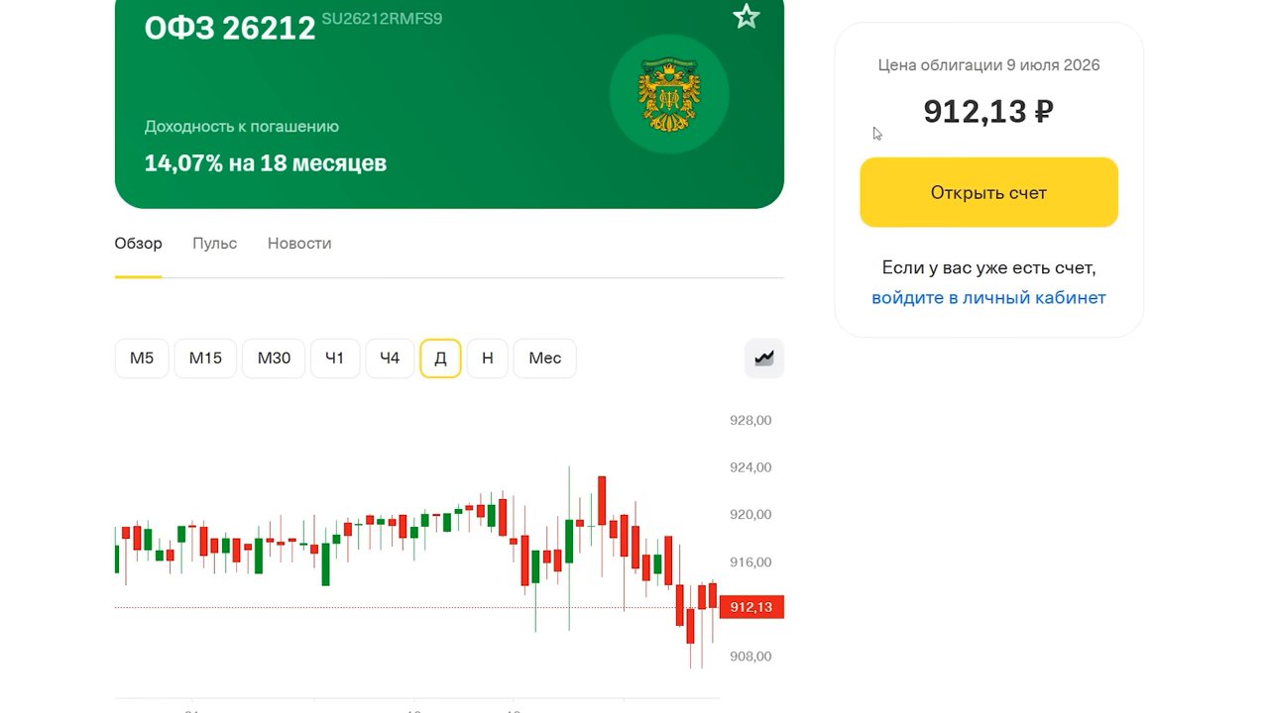The width and height of the screenshot is (1269, 713).
Task: Click the red 912,13 price label on chart
Action: (750, 607)
